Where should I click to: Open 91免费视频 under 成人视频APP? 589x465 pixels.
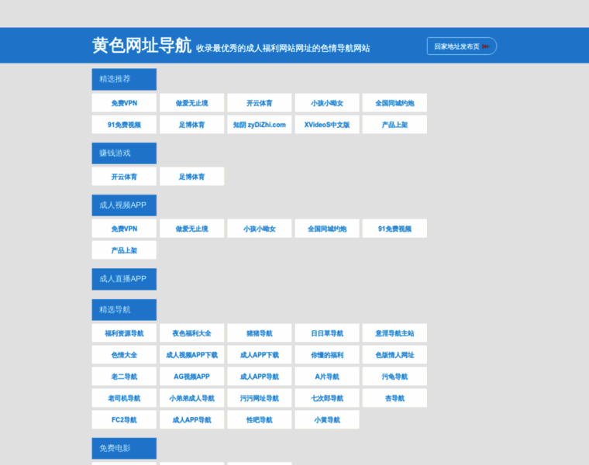coord(394,229)
